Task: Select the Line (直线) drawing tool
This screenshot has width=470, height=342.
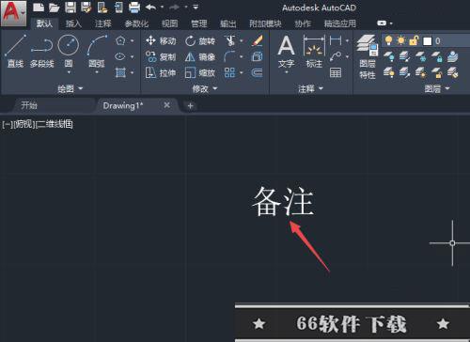Action: [16, 51]
